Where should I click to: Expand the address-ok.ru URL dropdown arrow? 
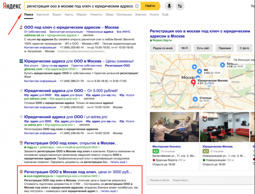point(78,36)
